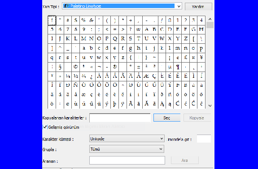258x169 pixels.
Task: Select the digit 4 cell
Action: [201, 21]
